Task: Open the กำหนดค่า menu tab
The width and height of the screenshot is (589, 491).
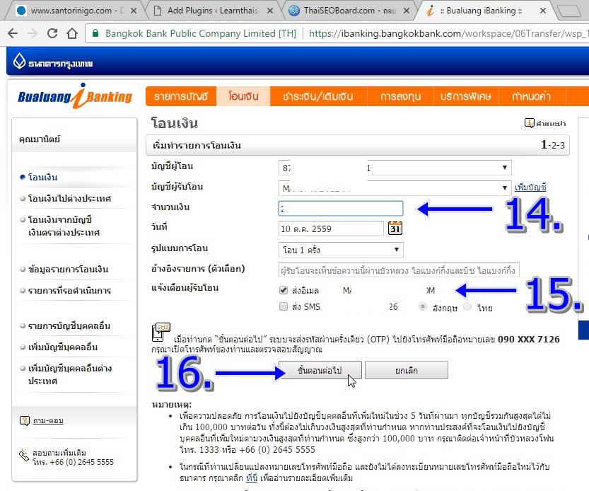Action: 531,96
